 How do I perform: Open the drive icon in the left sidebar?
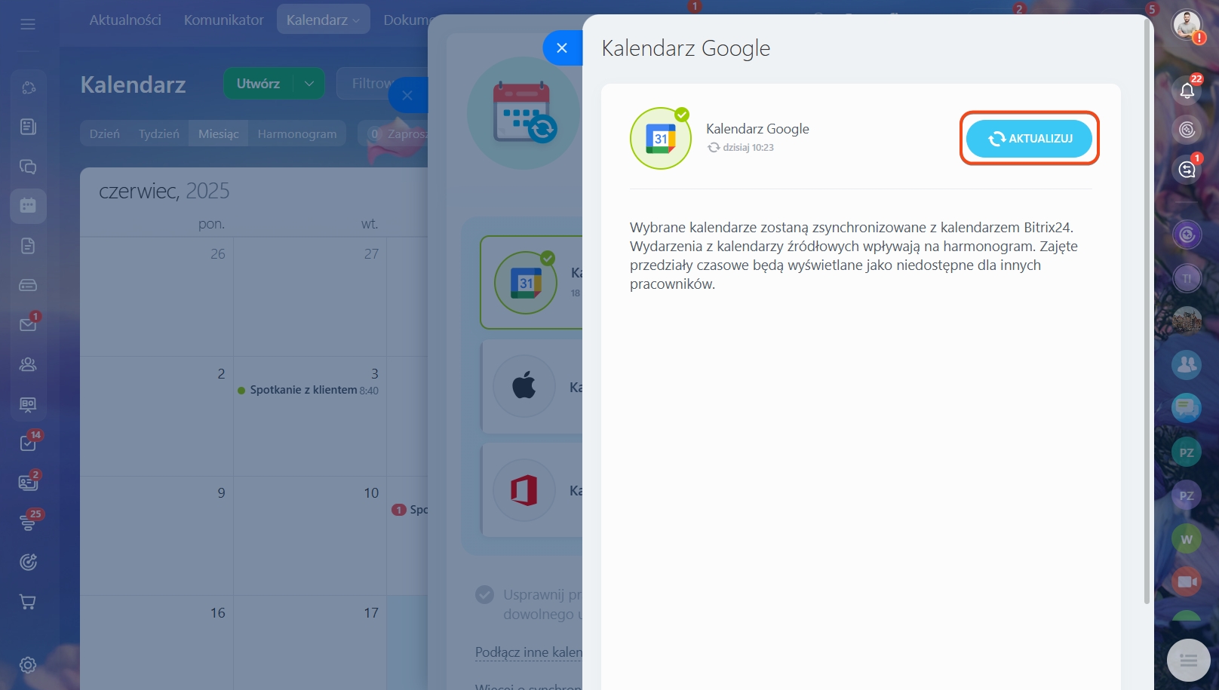coord(28,285)
